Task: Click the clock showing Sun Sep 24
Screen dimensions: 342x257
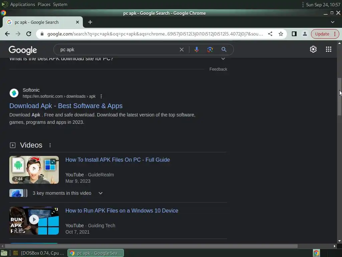Action: [x=323, y=5]
